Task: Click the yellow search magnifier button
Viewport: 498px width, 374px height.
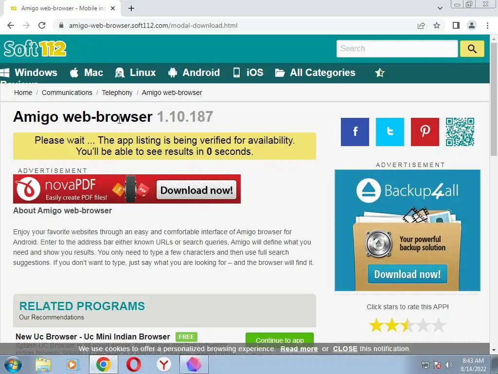Action: pos(472,49)
